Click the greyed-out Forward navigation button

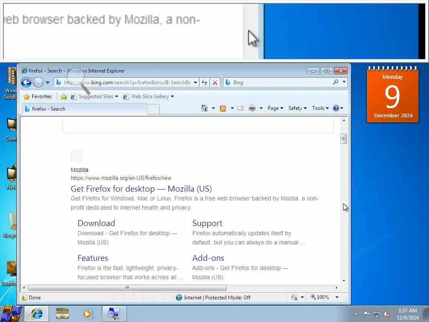pos(38,83)
